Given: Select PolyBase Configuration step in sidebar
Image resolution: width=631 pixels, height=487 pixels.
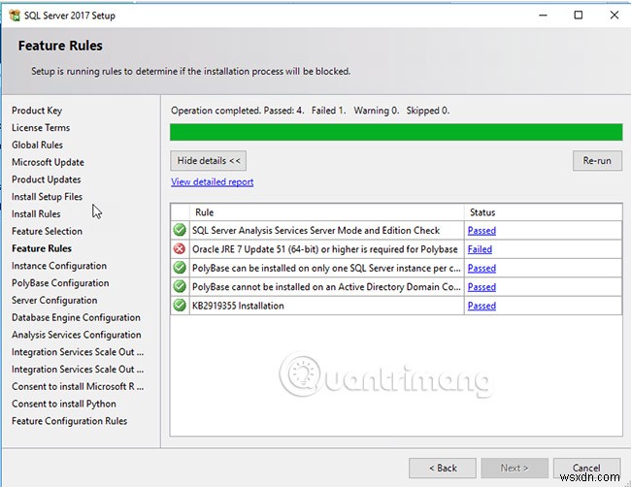Looking at the screenshot, I should tap(60, 283).
